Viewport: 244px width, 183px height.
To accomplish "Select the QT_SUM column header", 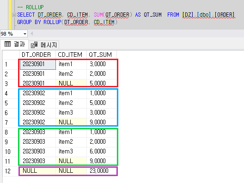I will (x=102, y=55).
